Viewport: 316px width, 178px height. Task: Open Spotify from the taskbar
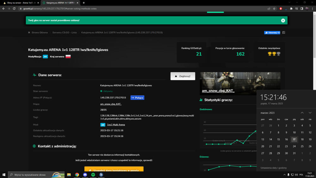tap(93, 175)
